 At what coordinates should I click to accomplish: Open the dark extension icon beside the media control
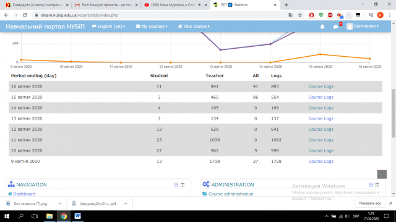point(358,15)
